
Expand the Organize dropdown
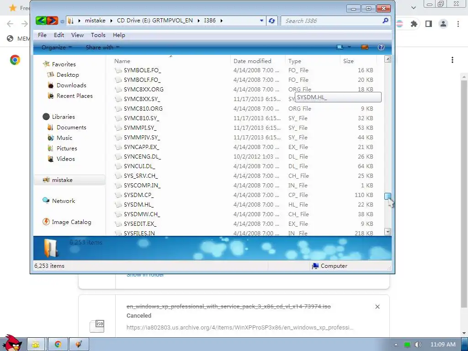click(x=57, y=47)
